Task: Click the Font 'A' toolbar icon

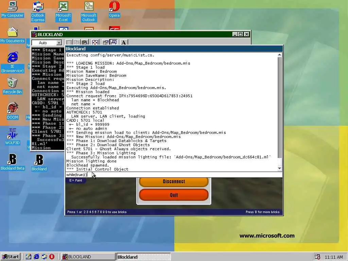Action: click(124, 42)
